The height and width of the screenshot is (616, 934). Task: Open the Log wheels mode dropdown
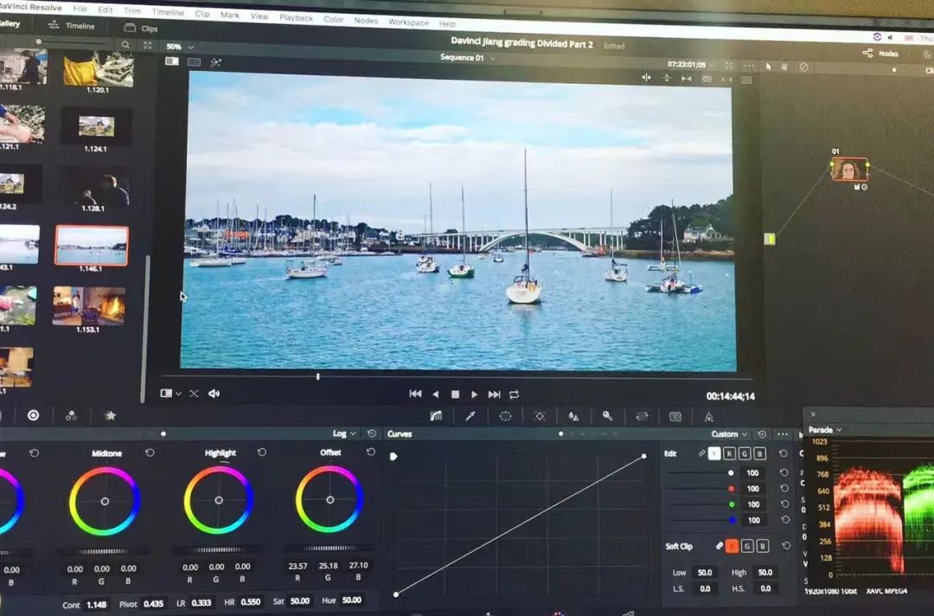click(x=344, y=433)
